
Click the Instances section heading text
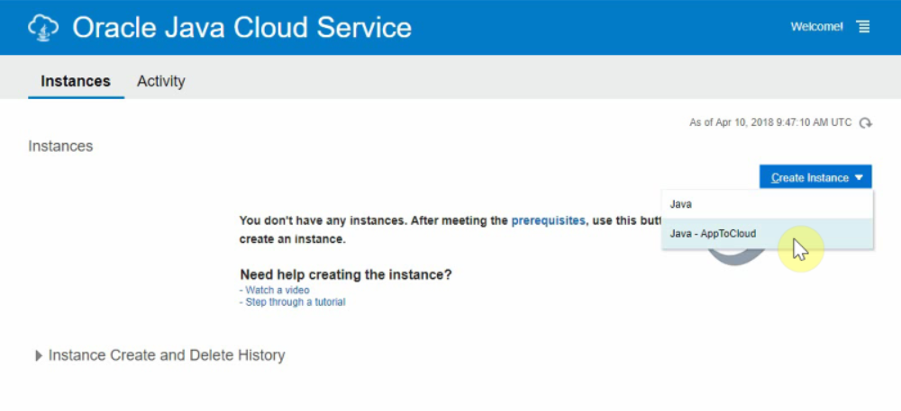[x=60, y=147]
